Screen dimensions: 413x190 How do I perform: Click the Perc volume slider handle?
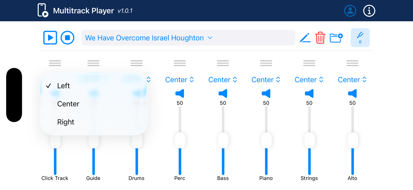pos(180,140)
